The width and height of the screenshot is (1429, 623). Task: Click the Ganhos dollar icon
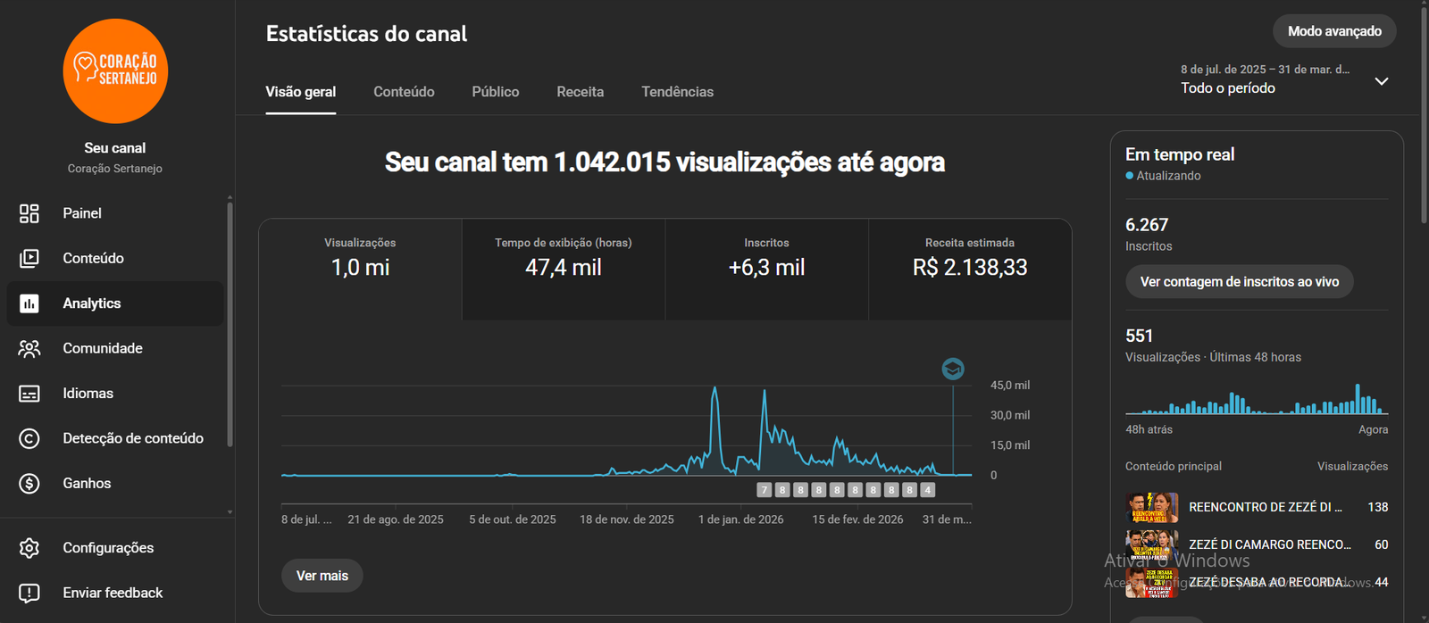pyautogui.click(x=29, y=483)
